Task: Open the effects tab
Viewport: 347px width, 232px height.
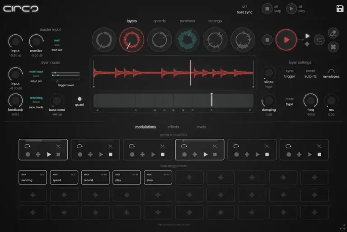Action: coord(173,127)
